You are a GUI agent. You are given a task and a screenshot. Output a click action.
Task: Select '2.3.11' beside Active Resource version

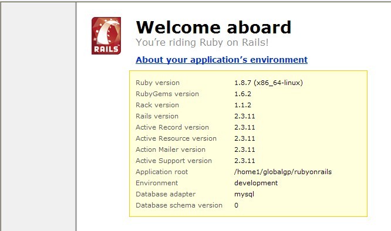point(245,138)
